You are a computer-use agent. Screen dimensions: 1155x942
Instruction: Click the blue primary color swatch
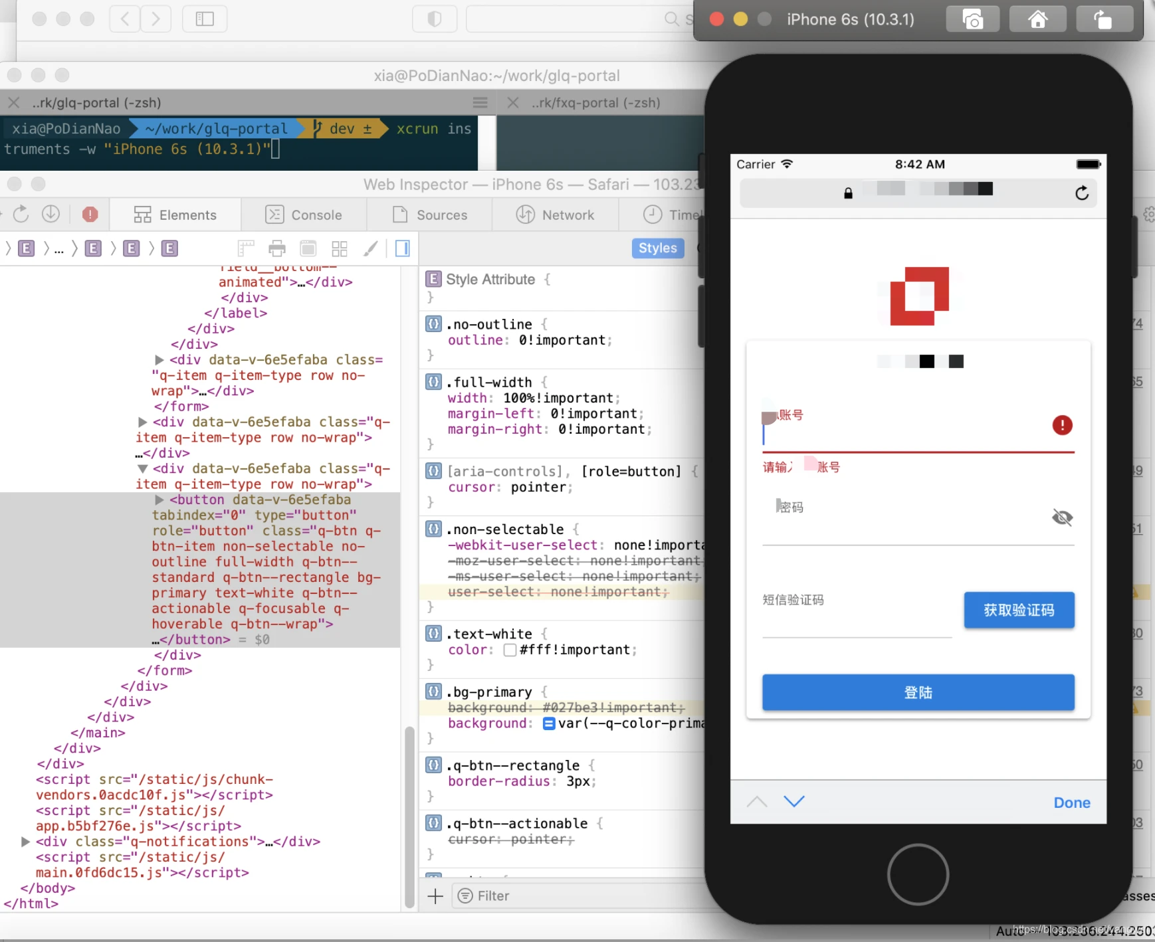[x=549, y=723]
